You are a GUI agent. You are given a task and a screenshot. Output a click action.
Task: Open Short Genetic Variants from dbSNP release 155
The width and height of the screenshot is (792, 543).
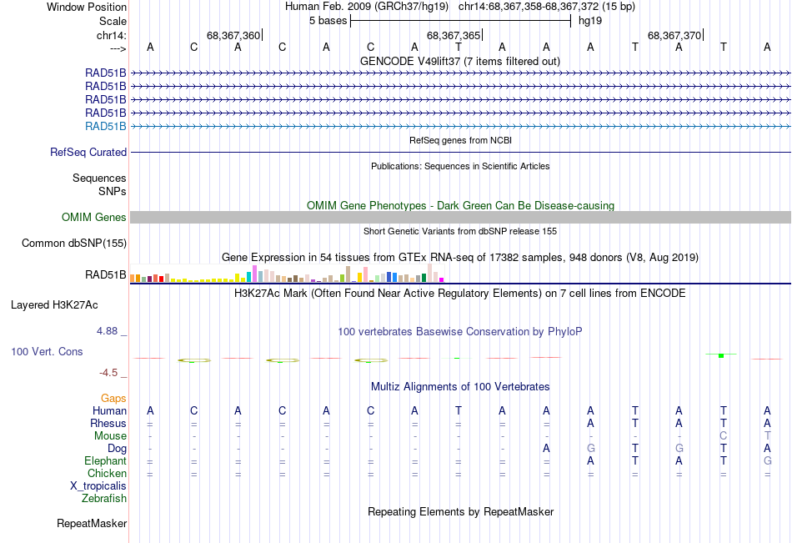pos(460,231)
